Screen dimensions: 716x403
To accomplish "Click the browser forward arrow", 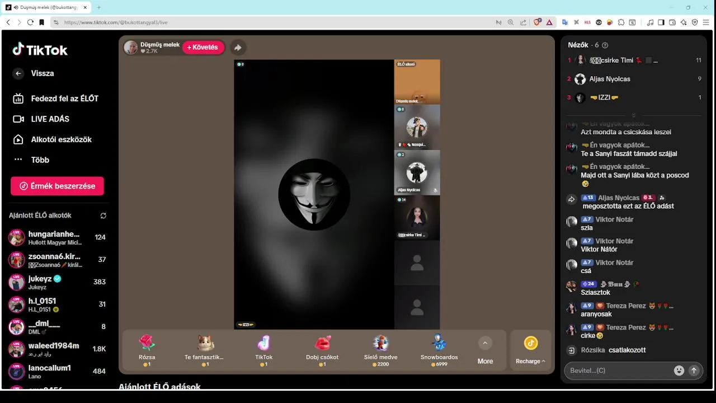I will click(x=19, y=22).
